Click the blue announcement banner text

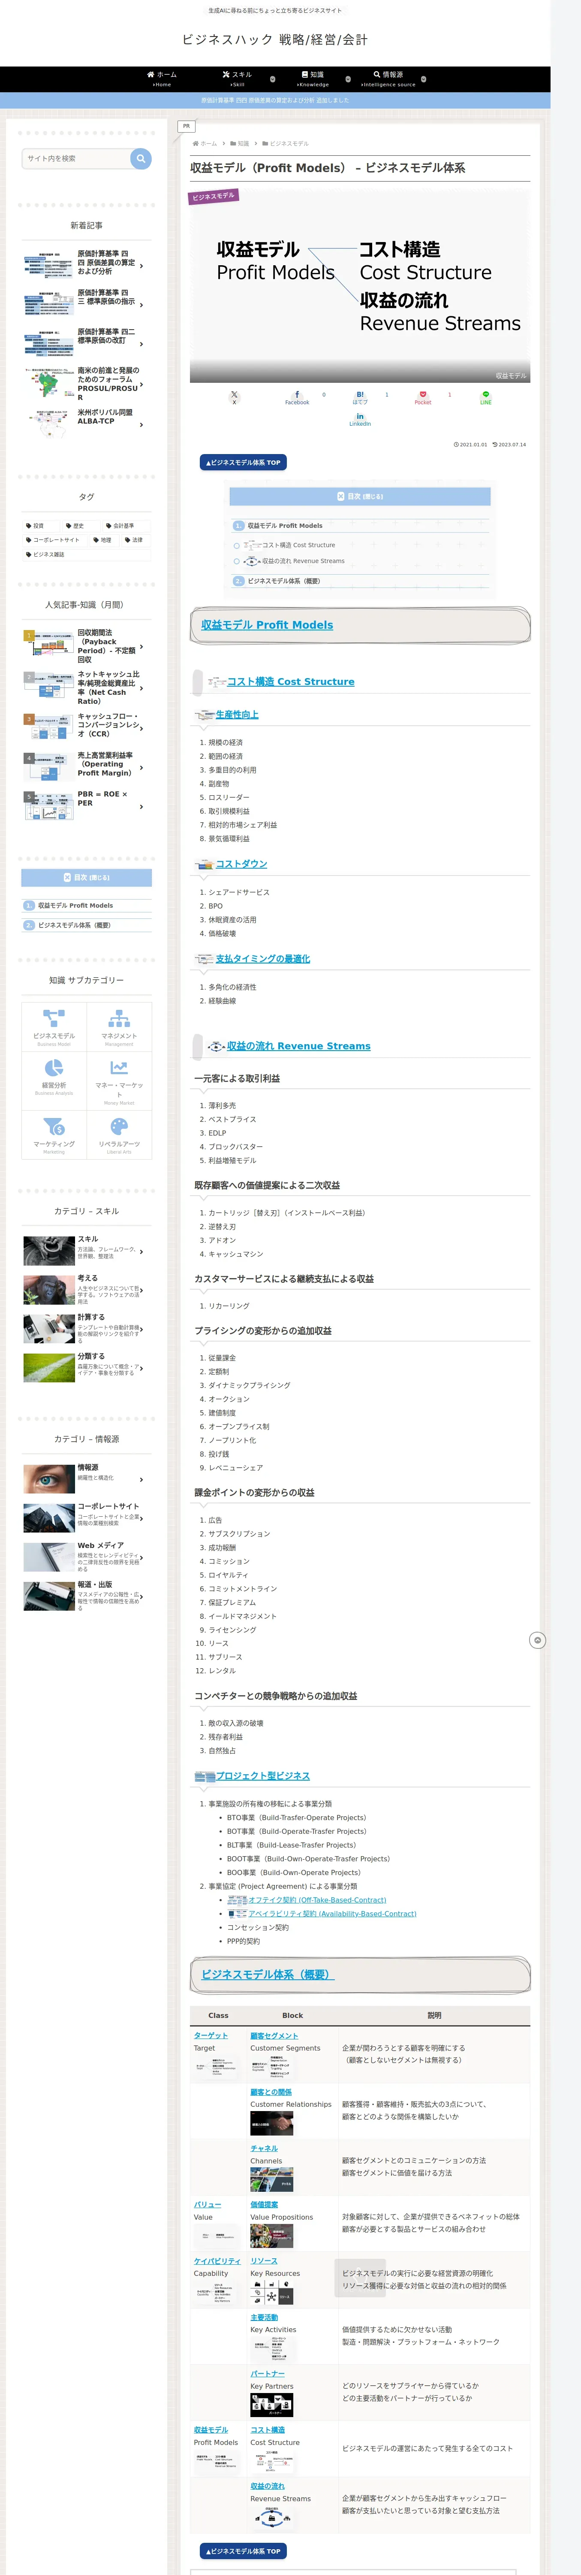pyautogui.click(x=276, y=100)
